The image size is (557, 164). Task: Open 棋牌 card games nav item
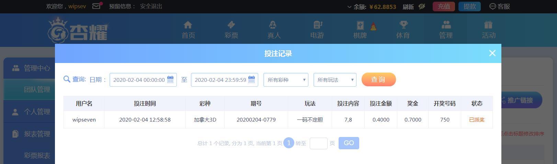pos(360,30)
